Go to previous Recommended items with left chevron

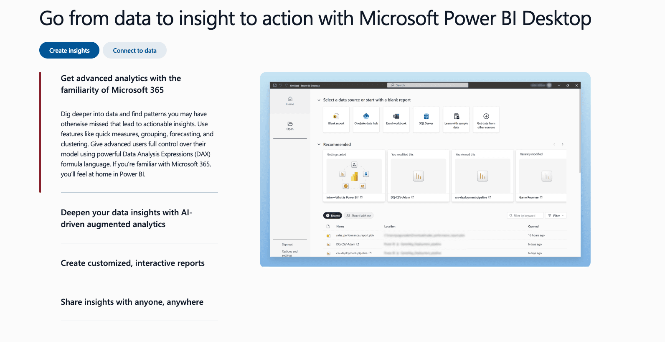(x=554, y=144)
